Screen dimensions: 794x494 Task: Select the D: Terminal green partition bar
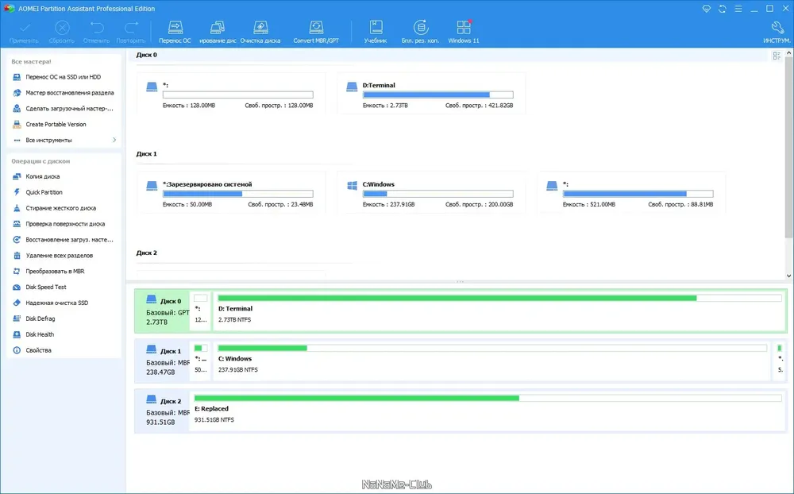(x=499, y=310)
